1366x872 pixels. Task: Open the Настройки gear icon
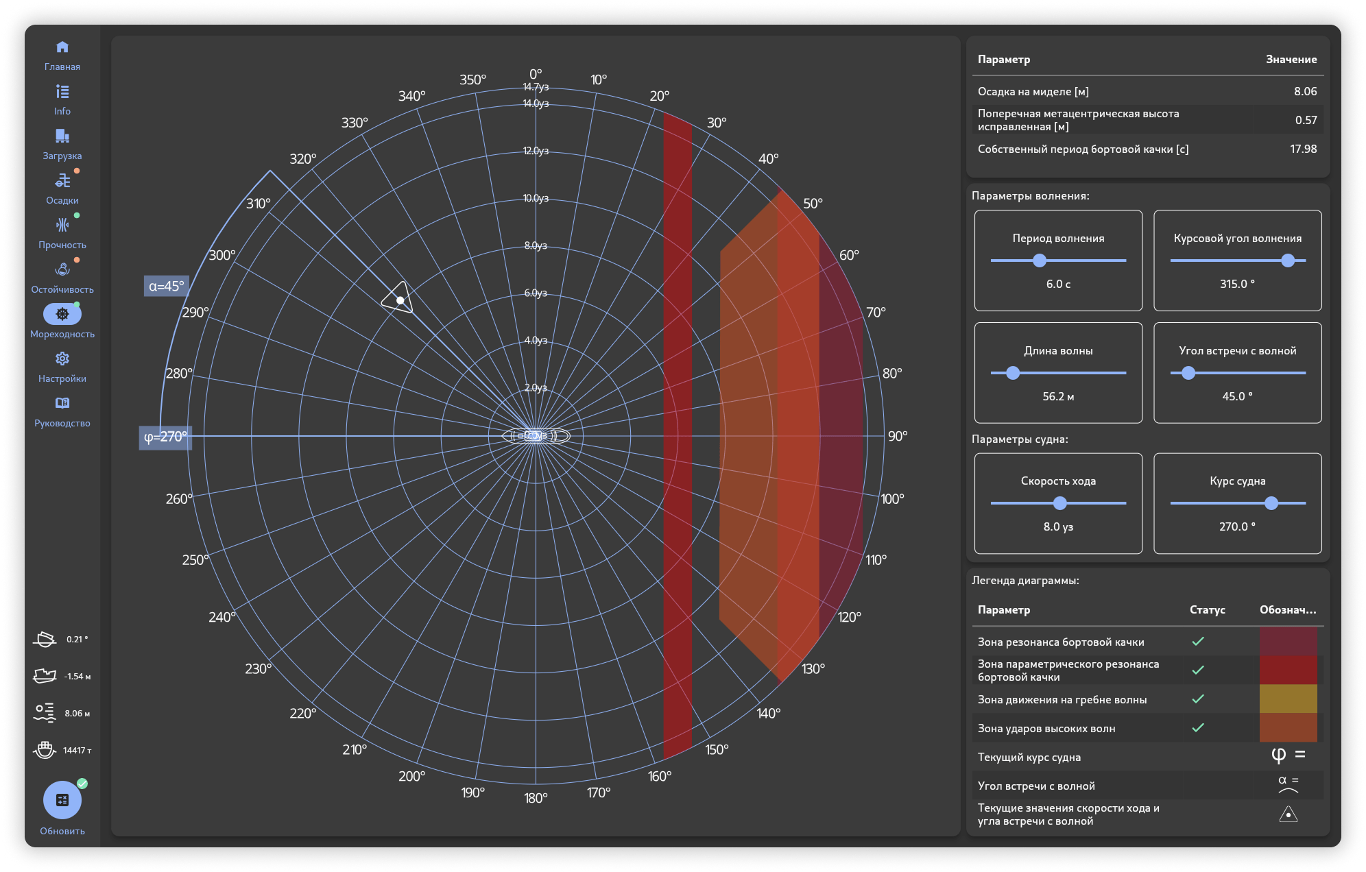(62, 359)
